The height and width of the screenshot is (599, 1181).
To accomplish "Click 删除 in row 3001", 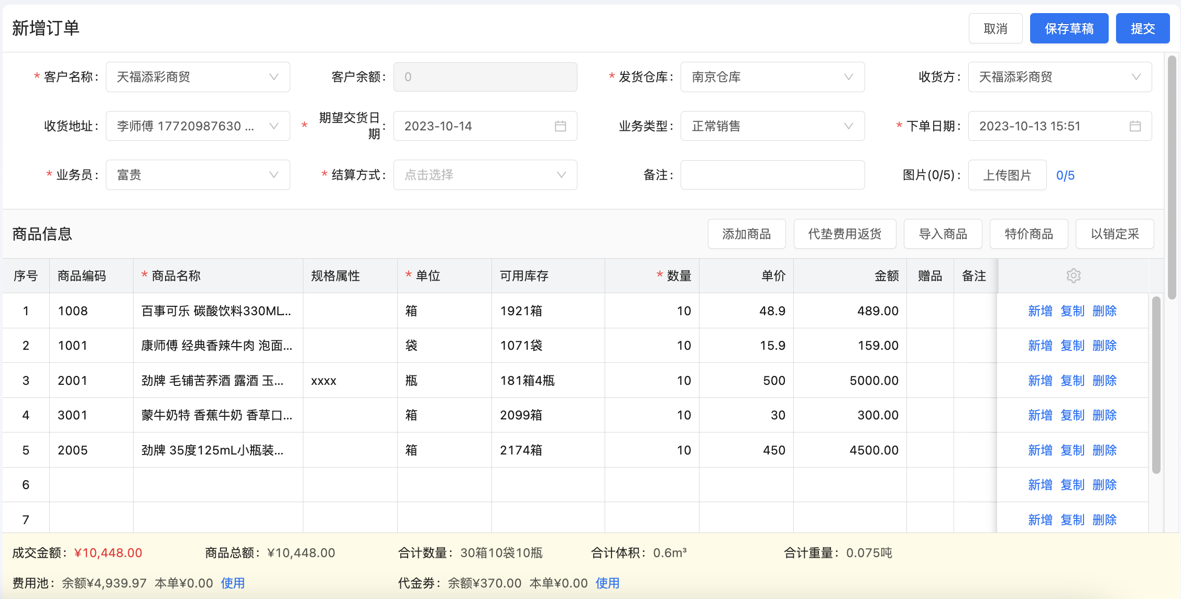I will tap(1105, 415).
